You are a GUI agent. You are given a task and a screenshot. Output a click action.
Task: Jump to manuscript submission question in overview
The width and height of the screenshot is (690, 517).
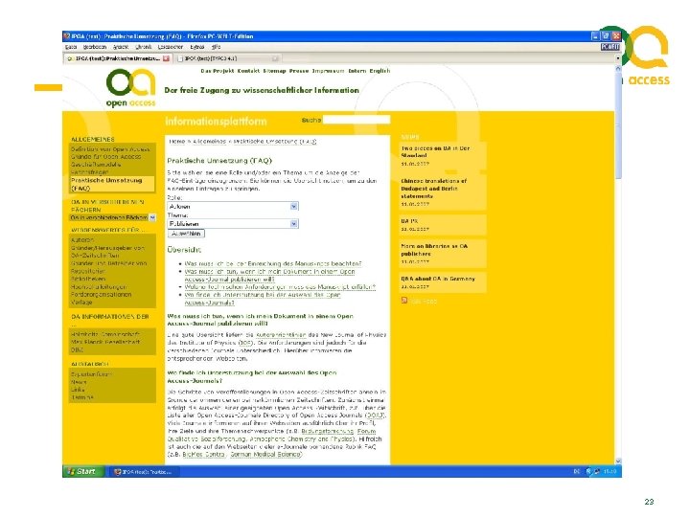pos(273,264)
